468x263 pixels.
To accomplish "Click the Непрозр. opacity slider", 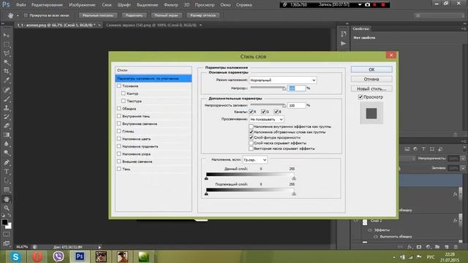I will [268, 88].
